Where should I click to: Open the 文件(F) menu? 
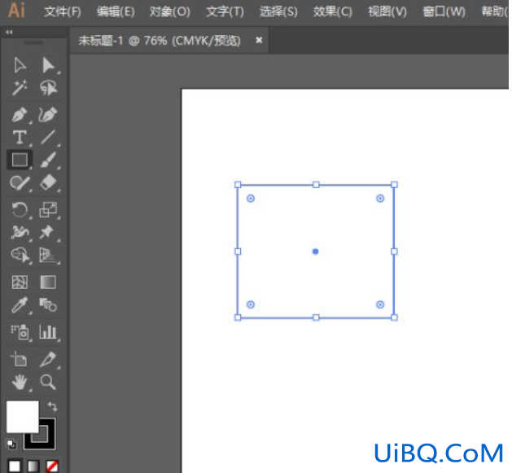(x=62, y=12)
